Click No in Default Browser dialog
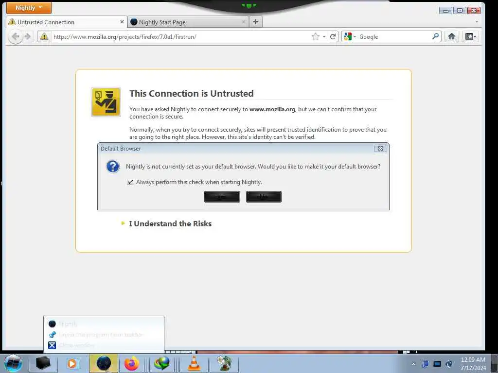The width and height of the screenshot is (498, 373). pos(264,197)
